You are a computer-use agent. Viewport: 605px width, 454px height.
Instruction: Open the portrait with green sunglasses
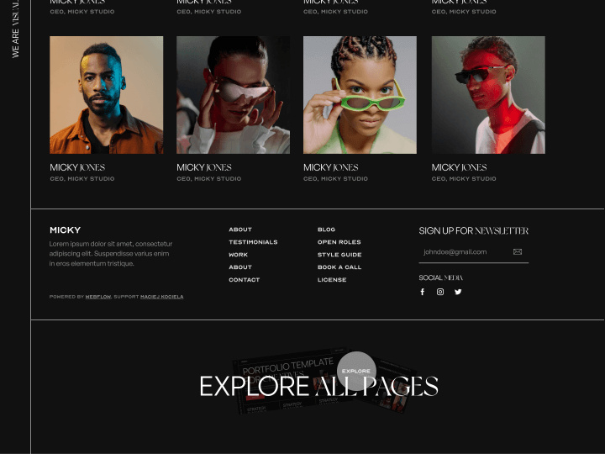360,95
